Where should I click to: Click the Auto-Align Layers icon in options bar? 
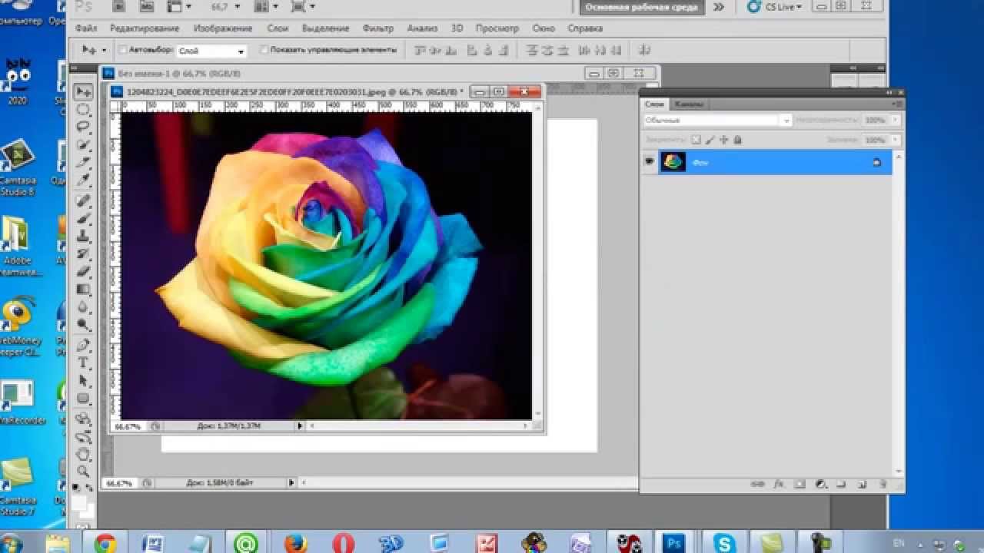point(644,50)
